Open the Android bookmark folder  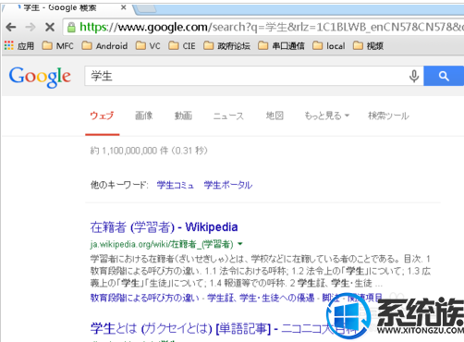[104, 46]
